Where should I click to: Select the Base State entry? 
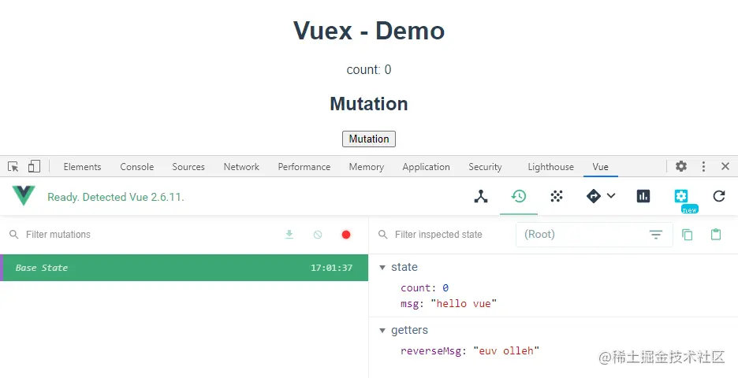[184, 268]
